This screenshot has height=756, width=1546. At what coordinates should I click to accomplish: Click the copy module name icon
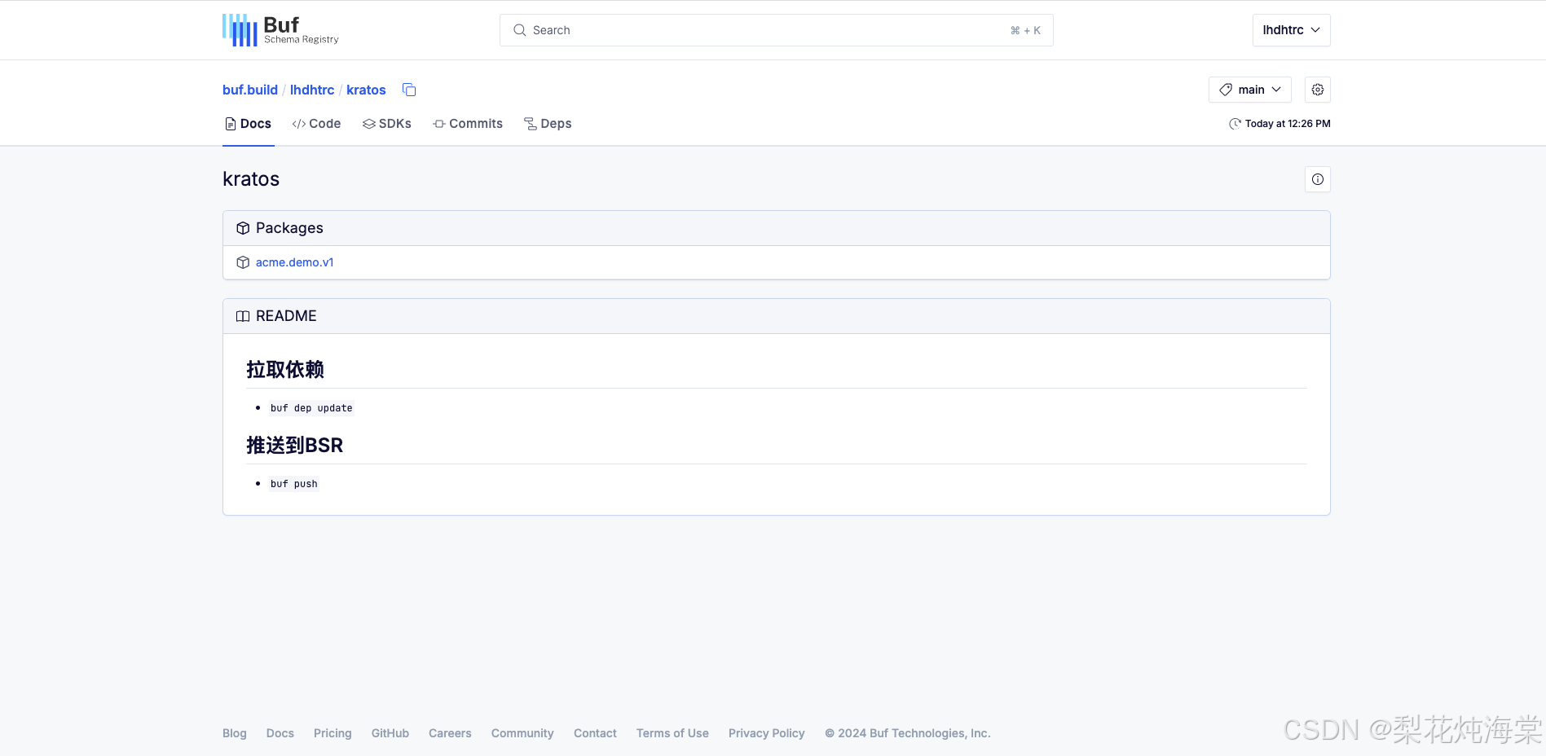409,90
